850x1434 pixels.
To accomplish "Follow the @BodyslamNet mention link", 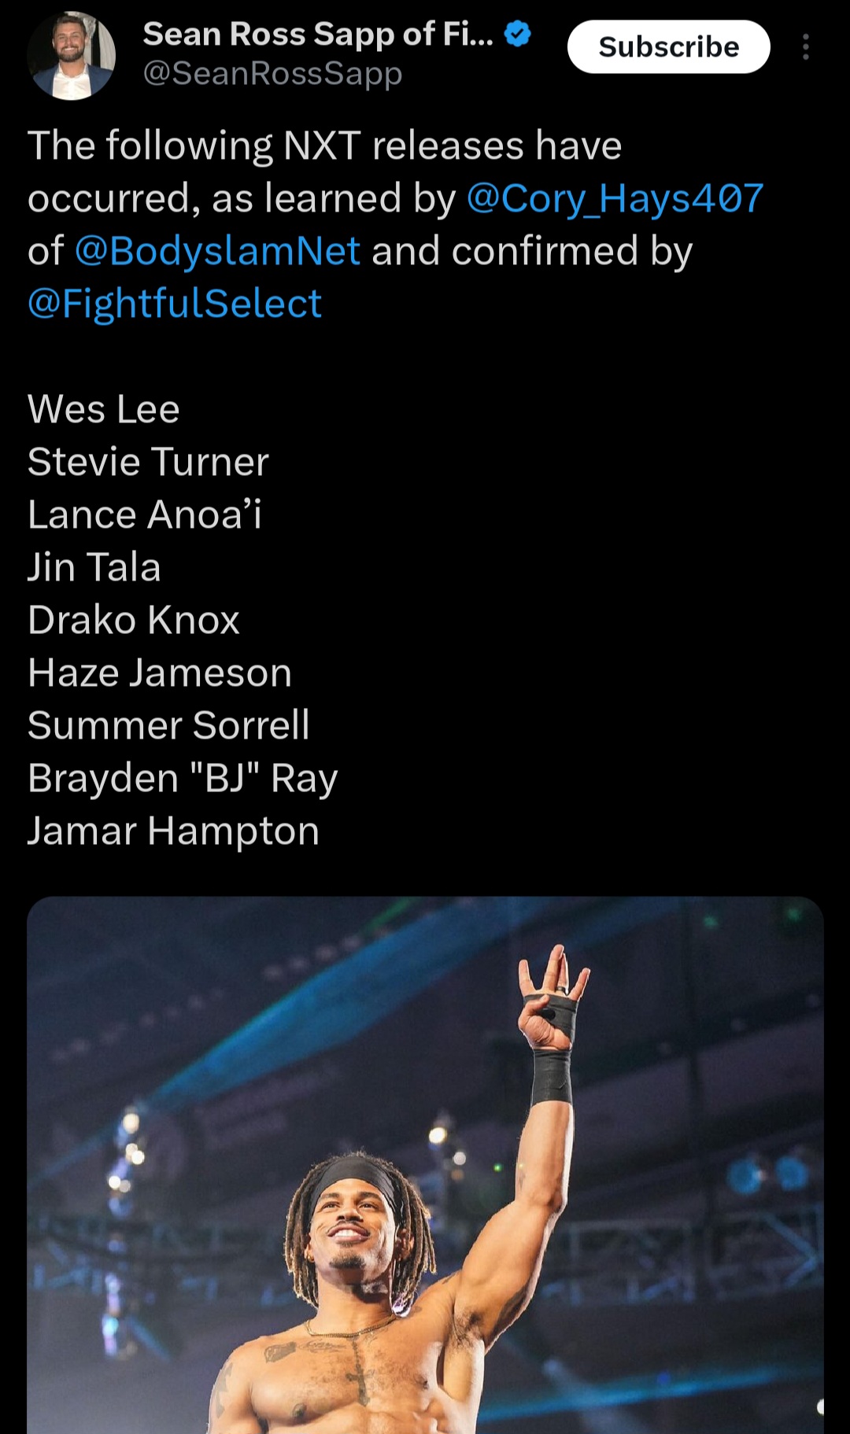I will pos(218,251).
